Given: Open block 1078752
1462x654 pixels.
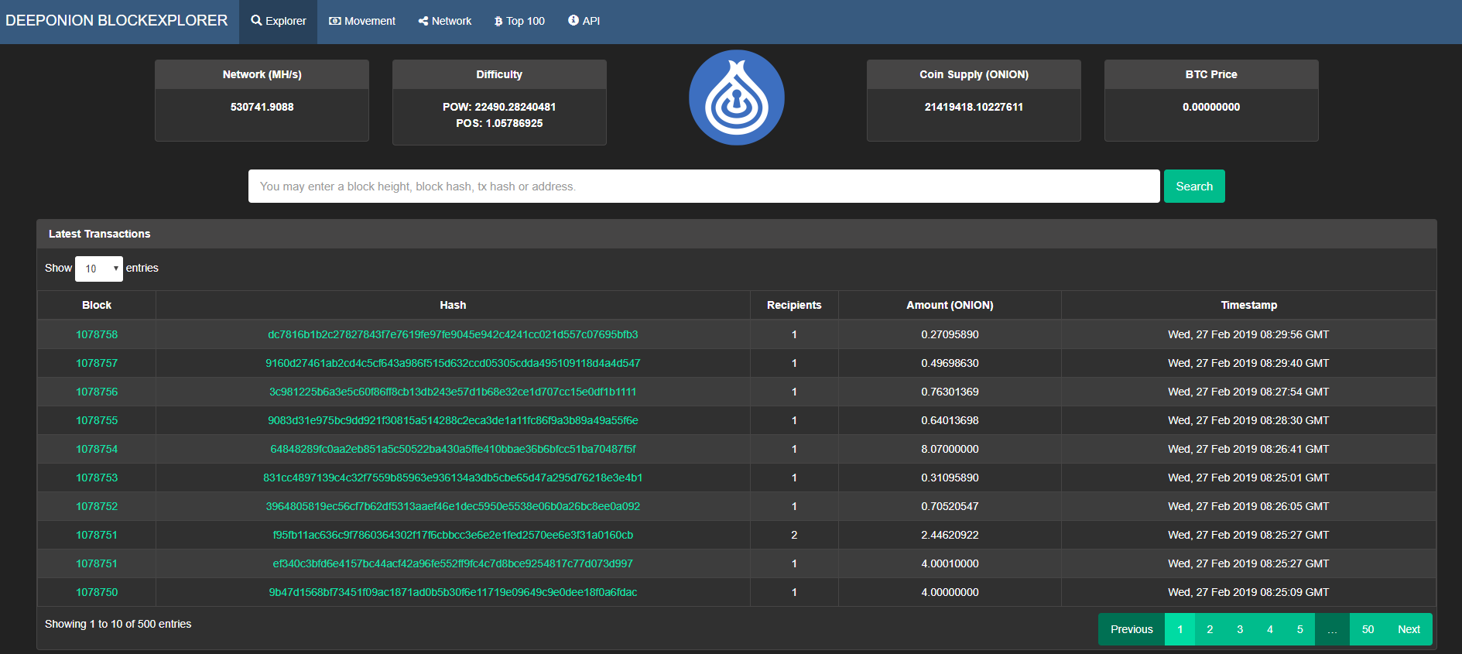Looking at the screenshot, I should coord(97,506).
